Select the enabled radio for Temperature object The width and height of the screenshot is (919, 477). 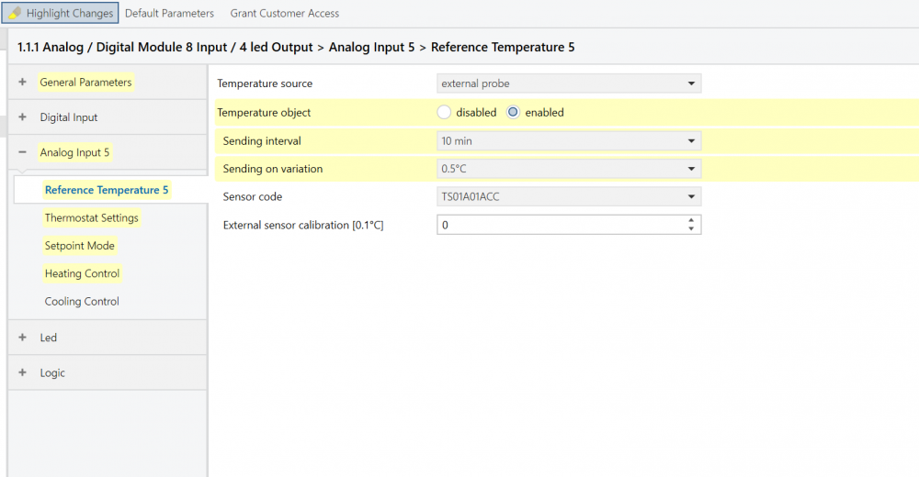pyautogui.click(x=514, y=113)
